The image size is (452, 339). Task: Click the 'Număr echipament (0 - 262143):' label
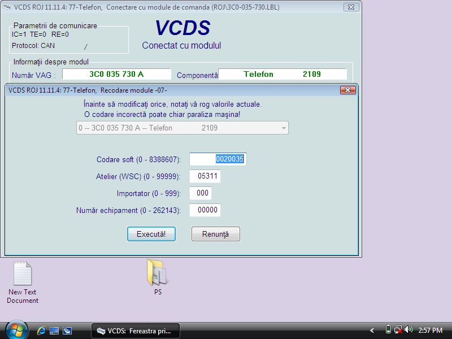[x=129, y=210]
